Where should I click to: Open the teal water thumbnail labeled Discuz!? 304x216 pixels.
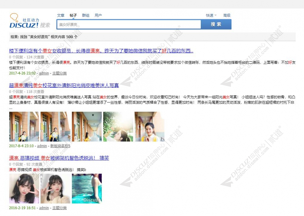point(87,189)
